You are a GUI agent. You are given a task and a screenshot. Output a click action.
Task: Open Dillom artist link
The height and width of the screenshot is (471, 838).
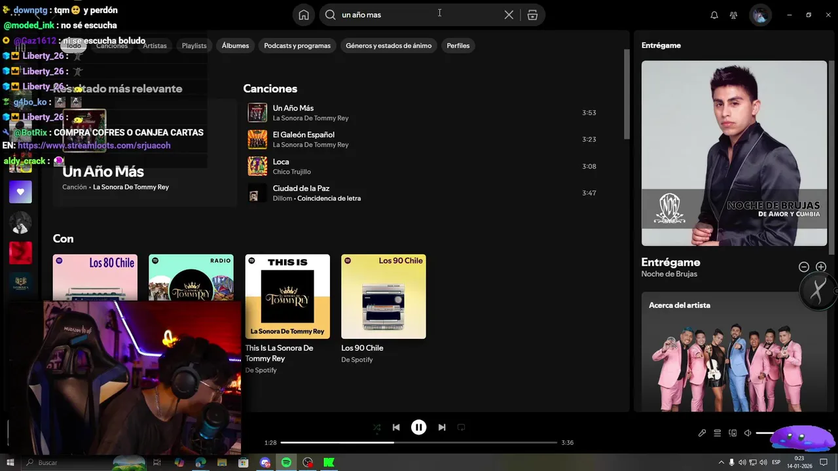282,198
